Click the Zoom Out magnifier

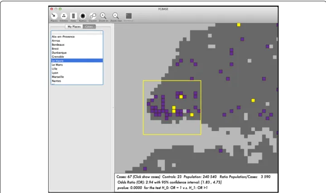pos(115,16)
